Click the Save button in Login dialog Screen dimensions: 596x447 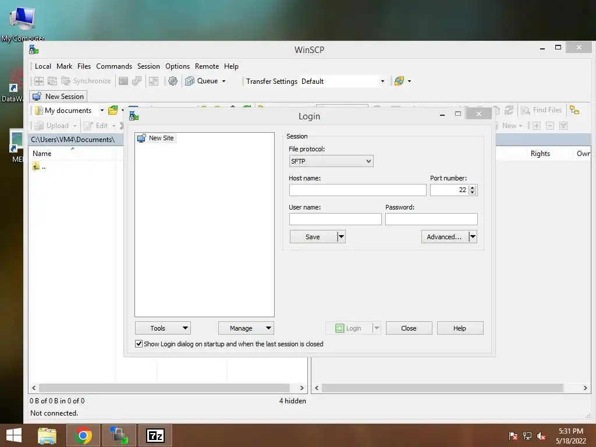point(313,237)
